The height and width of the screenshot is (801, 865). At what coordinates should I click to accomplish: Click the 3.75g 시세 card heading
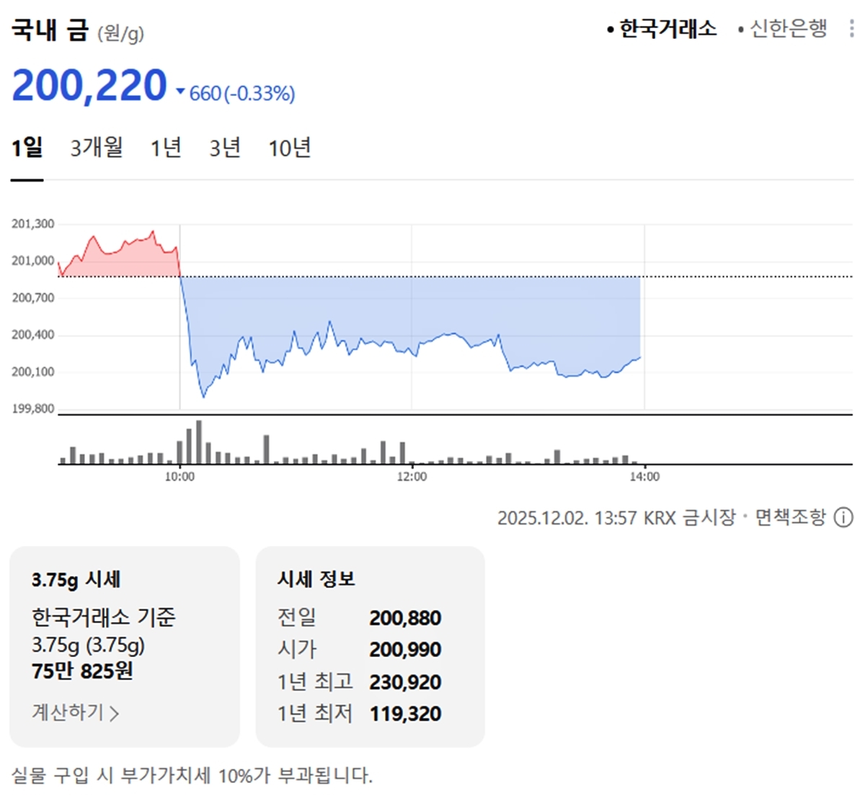(x=76, y=580)
